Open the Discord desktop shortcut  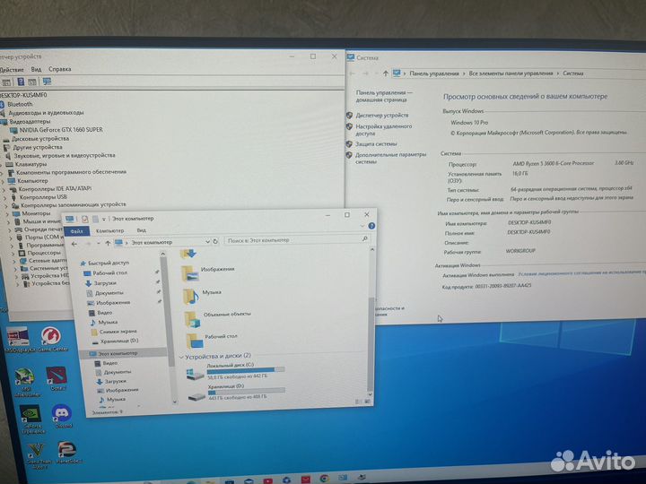point(61,415)
